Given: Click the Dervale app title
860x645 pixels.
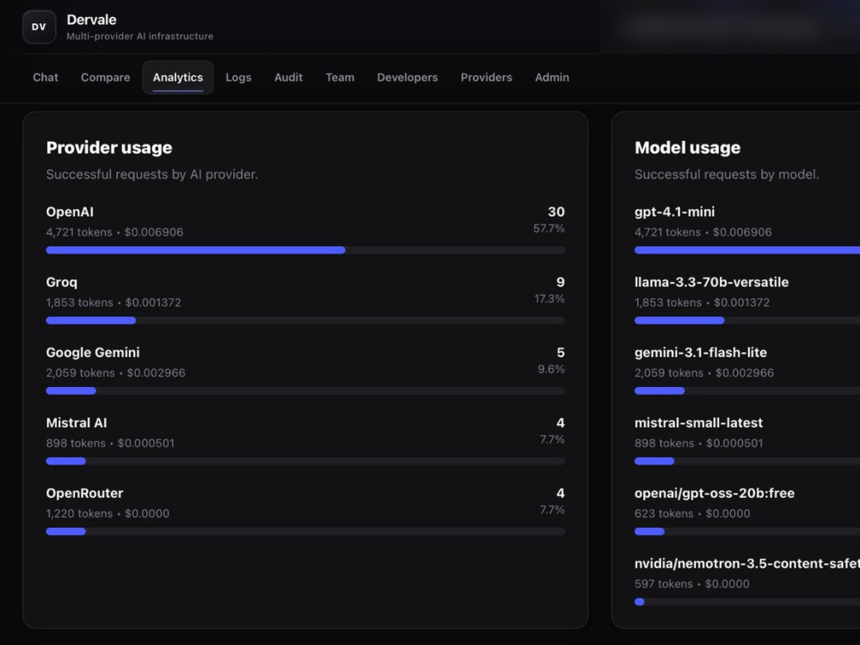Looking at the screenshot, I should [92, 20].
